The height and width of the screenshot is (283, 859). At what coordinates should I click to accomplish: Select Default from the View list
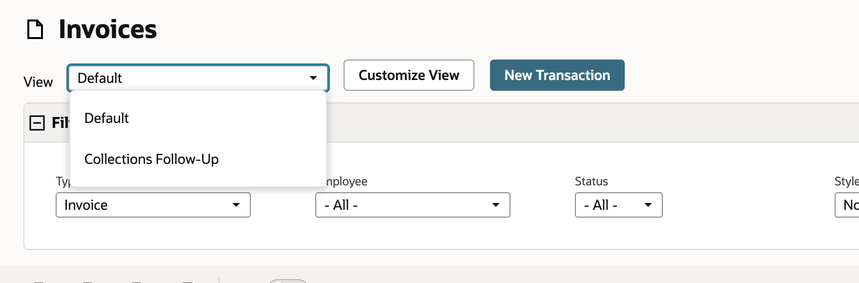click(198, 118)
